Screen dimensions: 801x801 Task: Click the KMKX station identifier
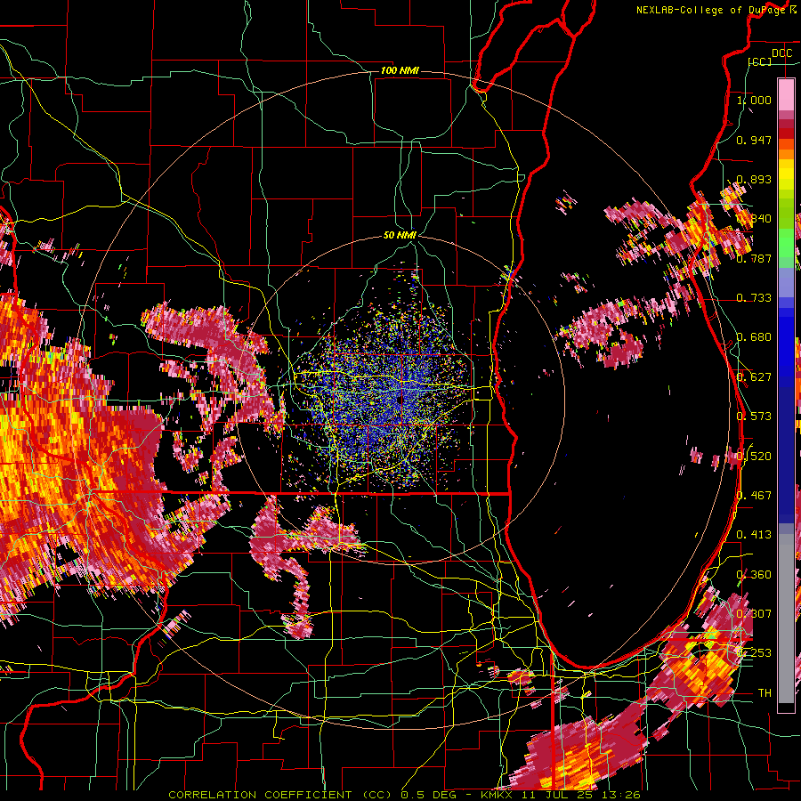[498, 795]
